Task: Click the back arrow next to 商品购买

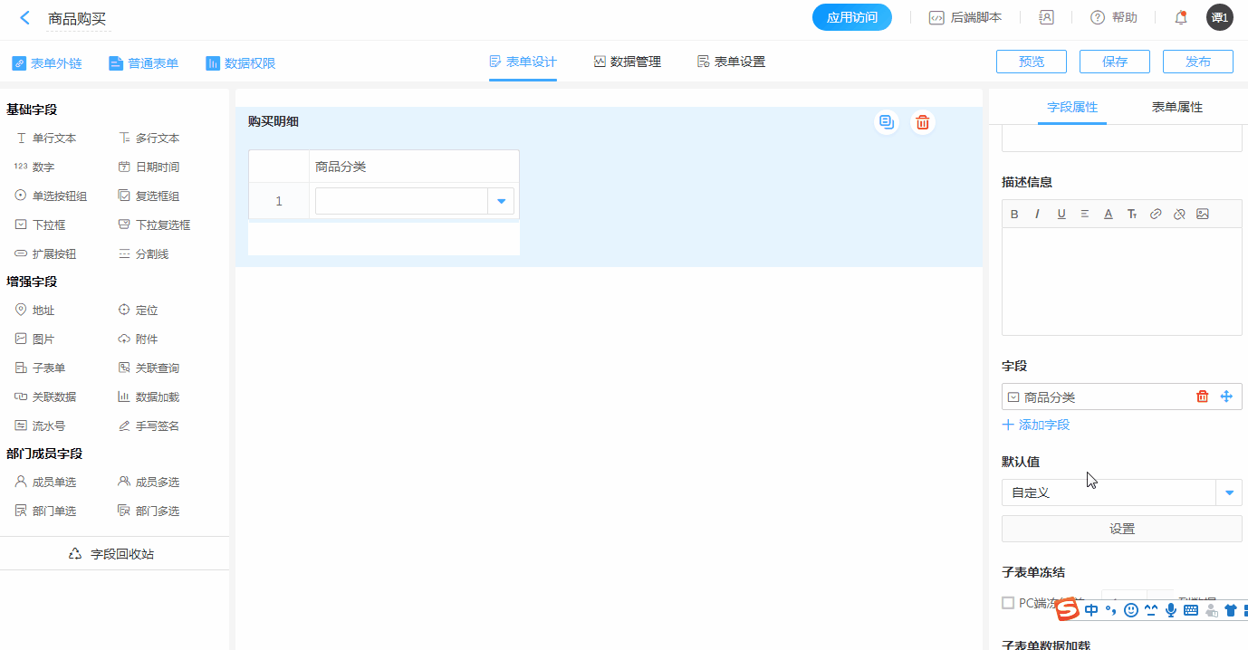Action: click(x=24, y=18)
